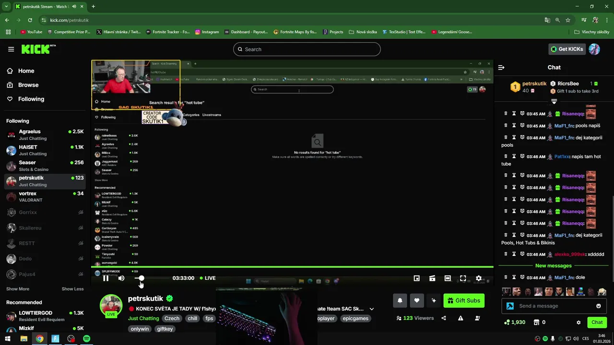Image resolution: width=614 pixels, height=345 pixels.
Task: Open the Just Chatting category link
Action: coord(143,318)
